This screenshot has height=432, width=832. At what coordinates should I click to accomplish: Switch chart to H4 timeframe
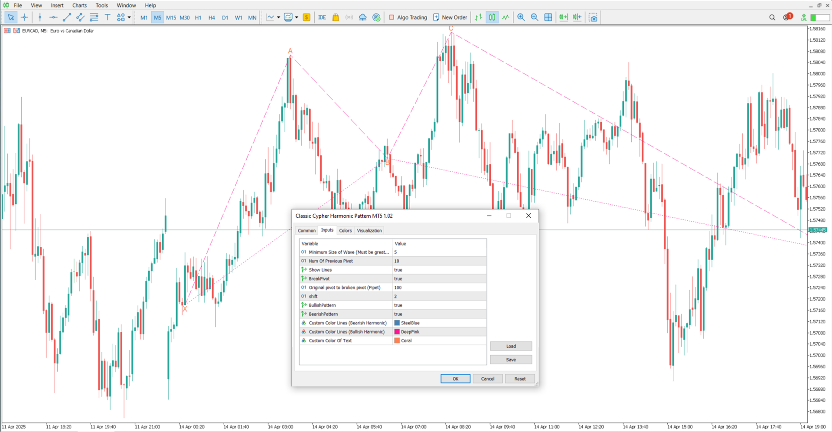coord(212,18)
